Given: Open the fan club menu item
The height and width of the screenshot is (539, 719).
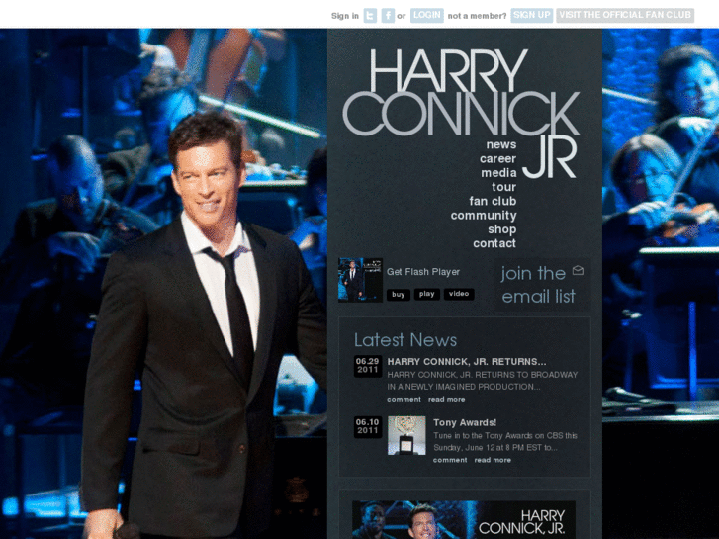Looking at the screenshot, I should tap(493, 202).
